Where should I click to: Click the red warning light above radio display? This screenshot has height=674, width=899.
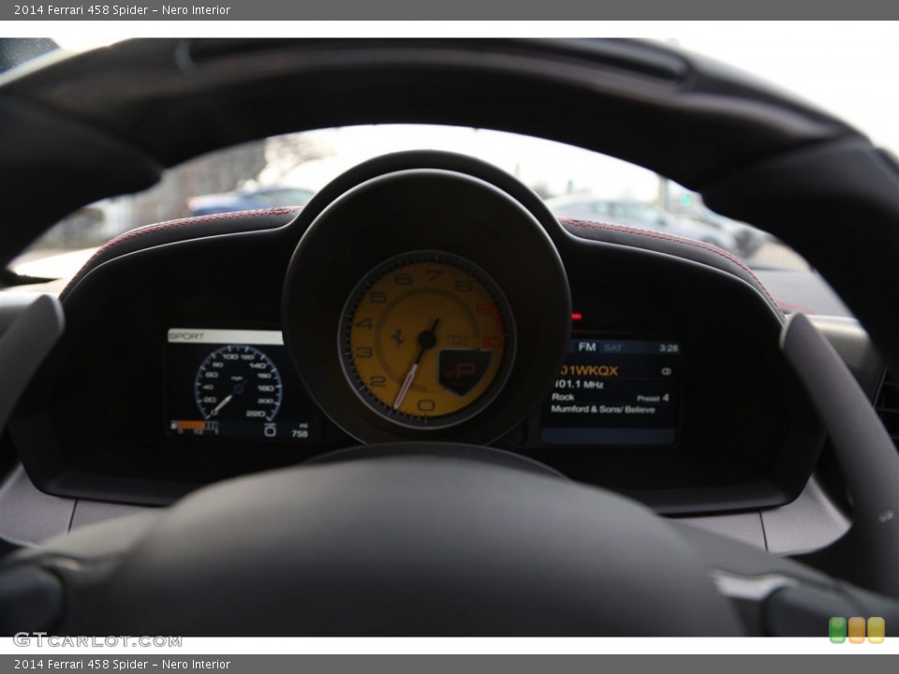click(576, 315)
